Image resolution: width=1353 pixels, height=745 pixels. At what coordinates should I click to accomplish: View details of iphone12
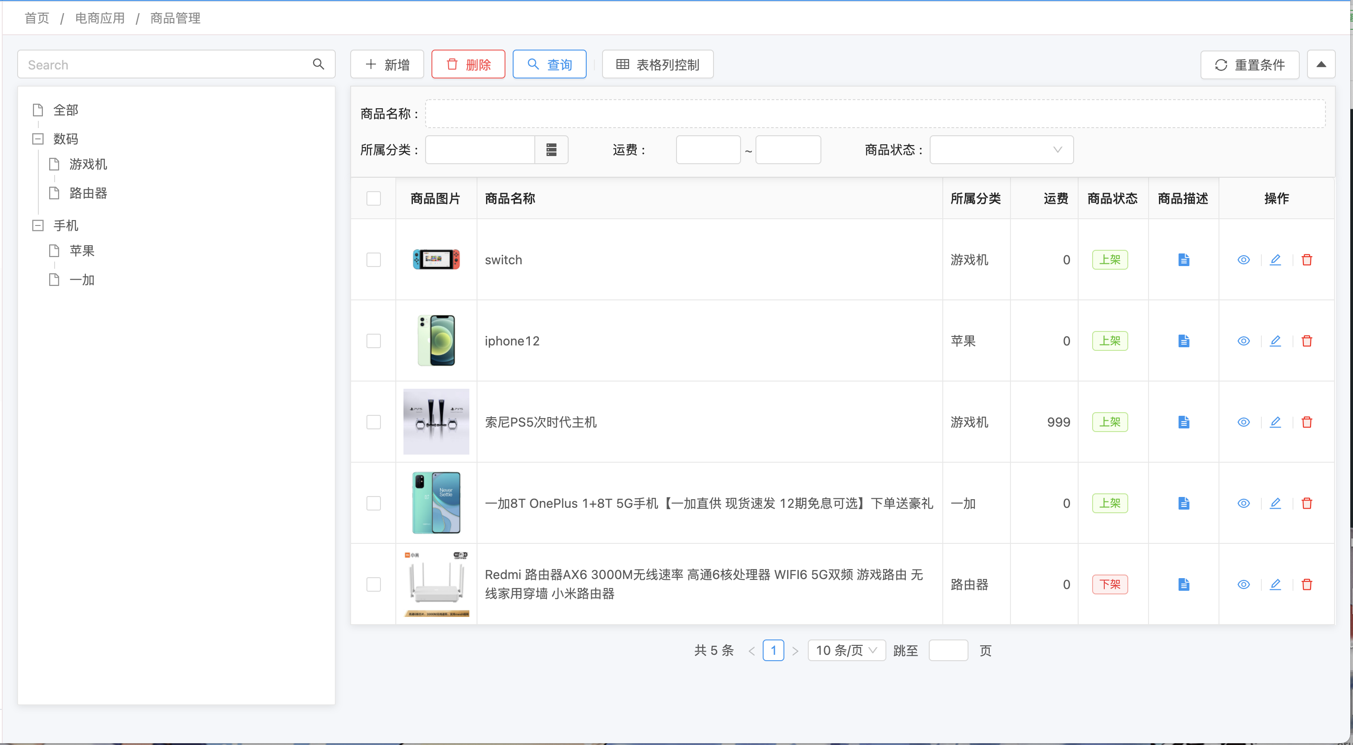[1243, 341]
